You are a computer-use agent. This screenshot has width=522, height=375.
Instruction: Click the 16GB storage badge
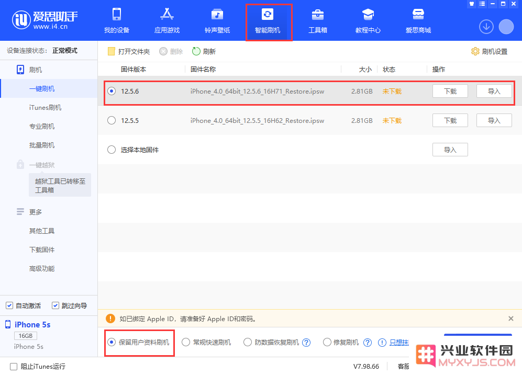26,336
